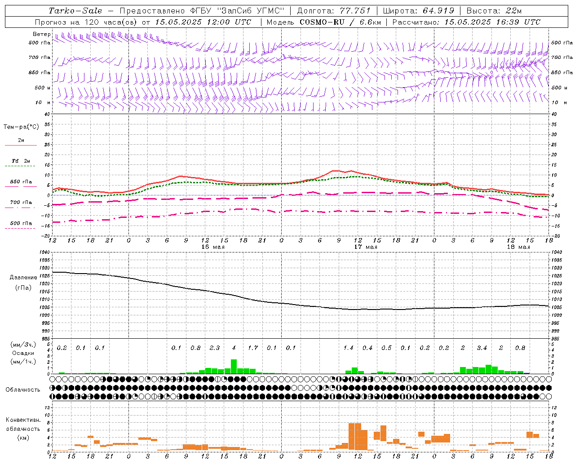Click the '18 мая' date label
This screenshot has width=575, height=460.
(x=518, y=247)
